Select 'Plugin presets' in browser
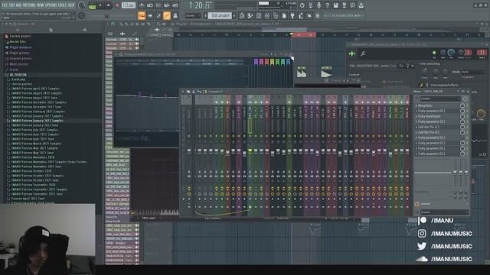Viewport: 490px width, 275px height. pyautogui.click(x=19, y=53)
